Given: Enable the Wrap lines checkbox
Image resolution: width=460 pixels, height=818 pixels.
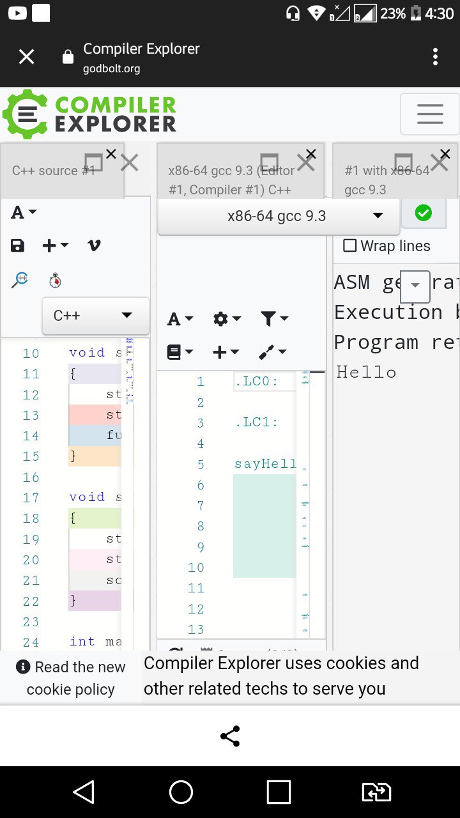Looking at the screenshot, I should point(350,245).
